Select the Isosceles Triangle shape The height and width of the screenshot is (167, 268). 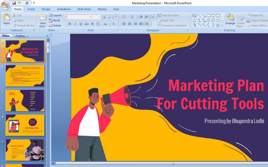(194, 20)
